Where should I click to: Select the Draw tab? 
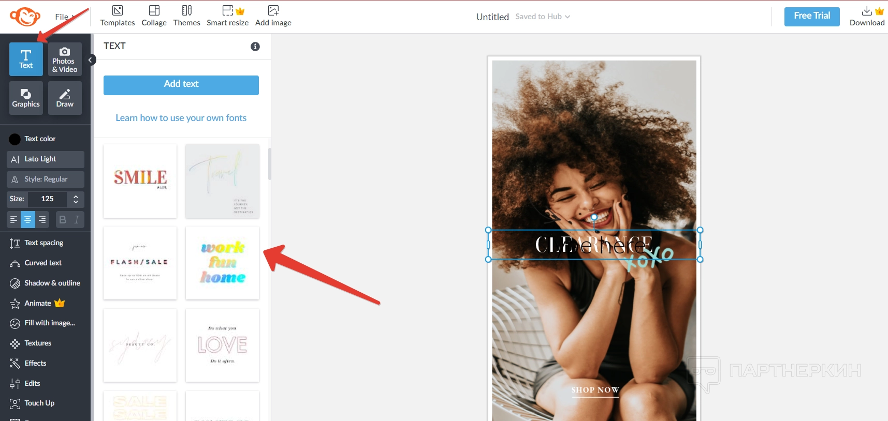[65, 98]
